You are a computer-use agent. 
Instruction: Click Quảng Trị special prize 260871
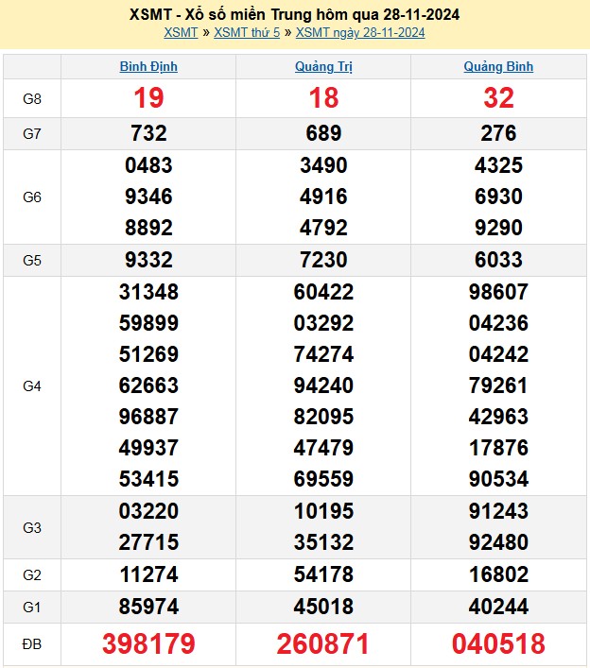pyautogui.click(x=323, y=644)
